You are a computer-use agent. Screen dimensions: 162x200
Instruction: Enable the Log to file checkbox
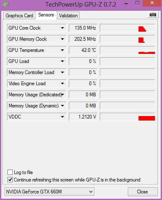pos(10,172)
